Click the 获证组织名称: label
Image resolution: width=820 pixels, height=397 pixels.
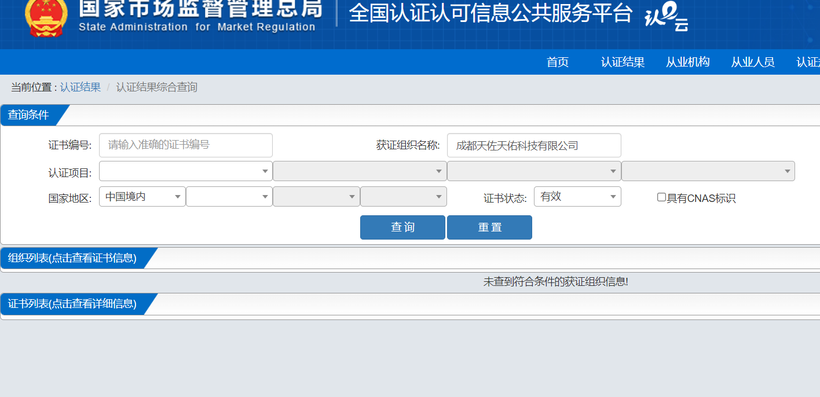[x=408, y=145]
